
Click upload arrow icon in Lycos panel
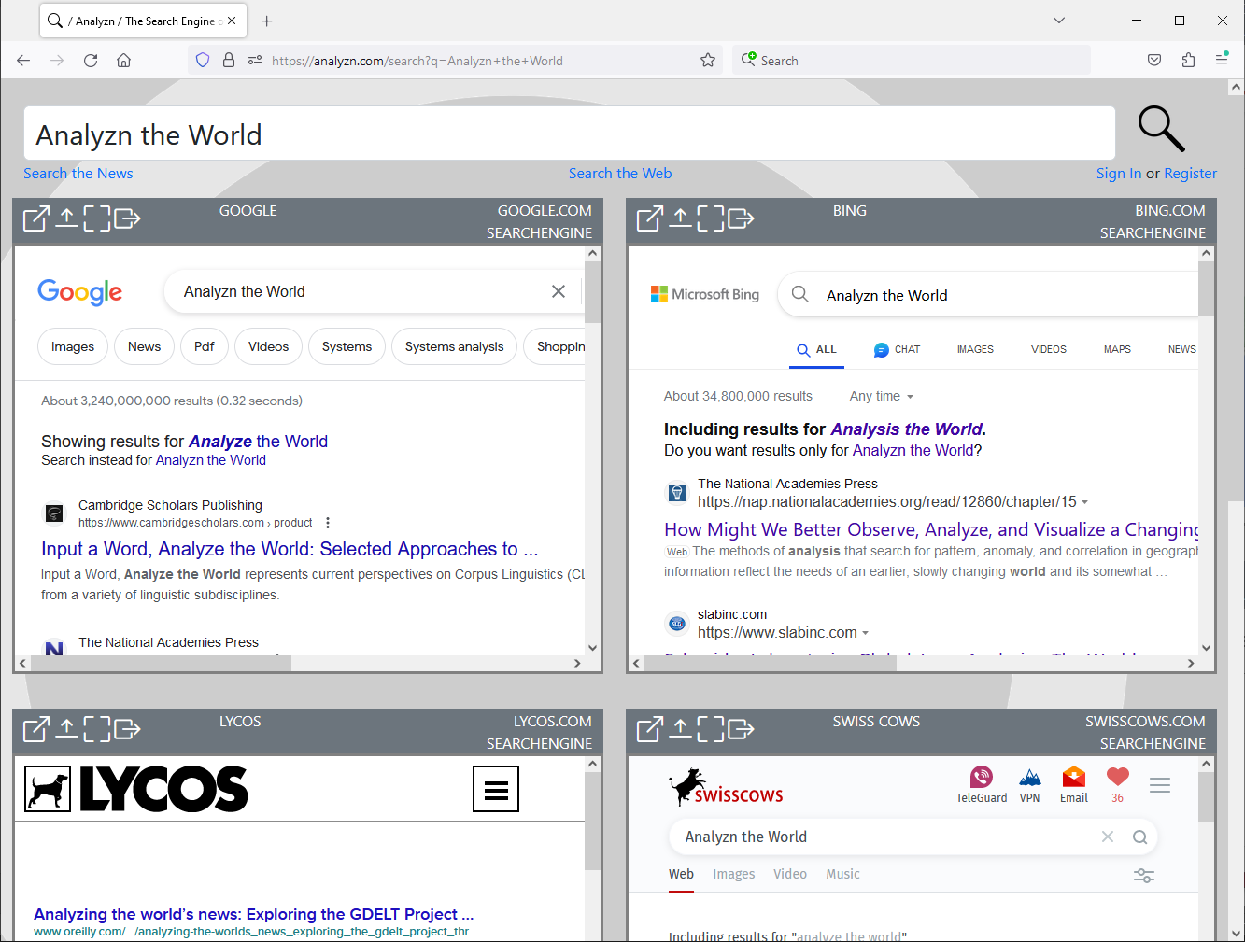coord(66,729)
